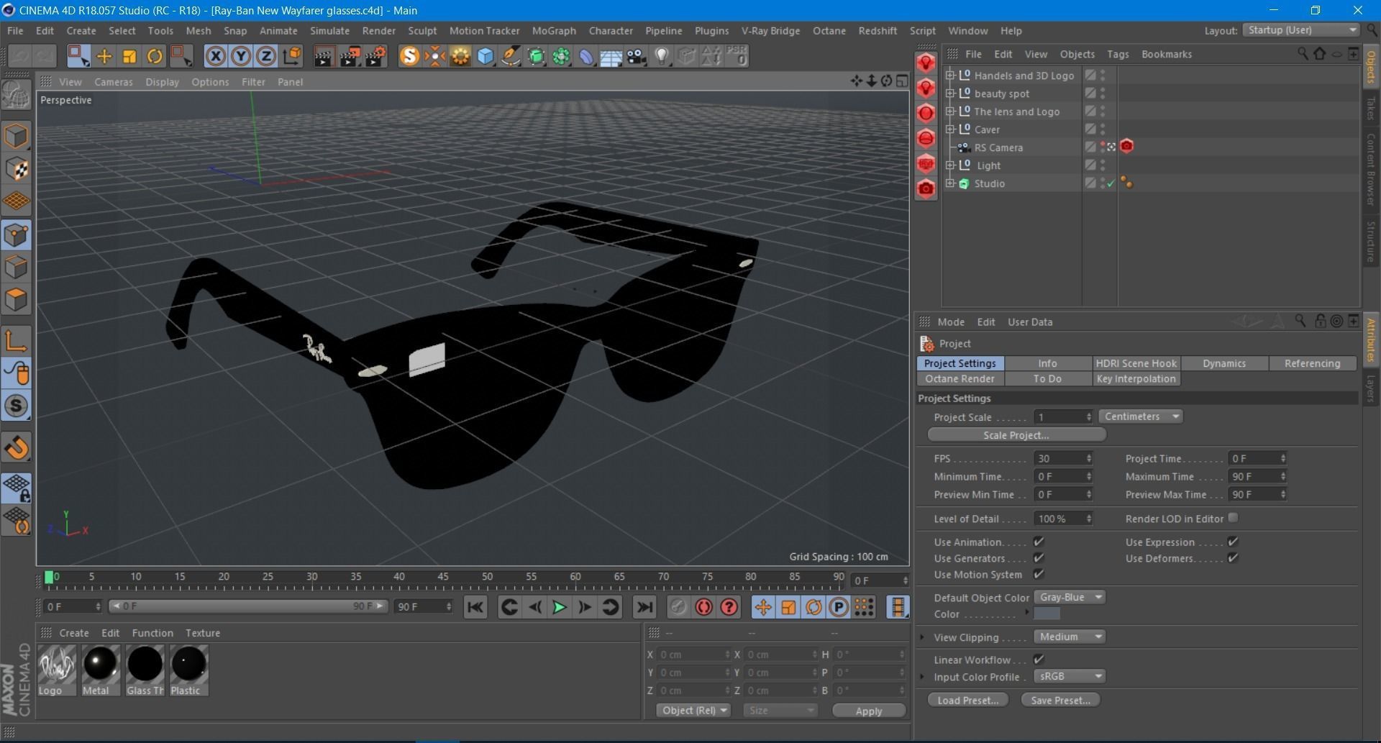Enable Render LOD in Editor checkbox
Viewport: 1381px width, 743px height.
pyautogui.click(x=1233, y=518)
